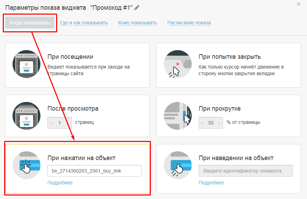The image size is (307, 199).
Task: Select the 'При посещении' browser page icon
Action: coord(26,64)
